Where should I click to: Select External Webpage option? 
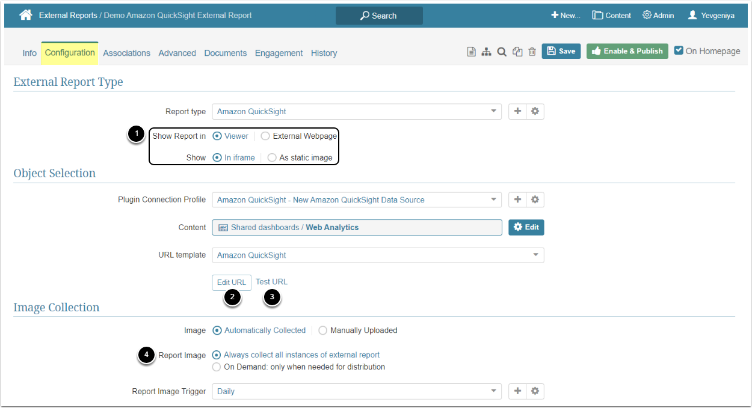(265, 136)
